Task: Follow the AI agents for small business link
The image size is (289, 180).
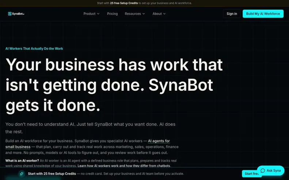Action: tap(159, 141)
